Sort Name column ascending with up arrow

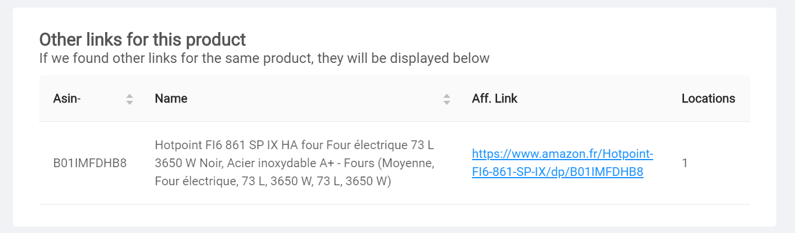point(447,96)
